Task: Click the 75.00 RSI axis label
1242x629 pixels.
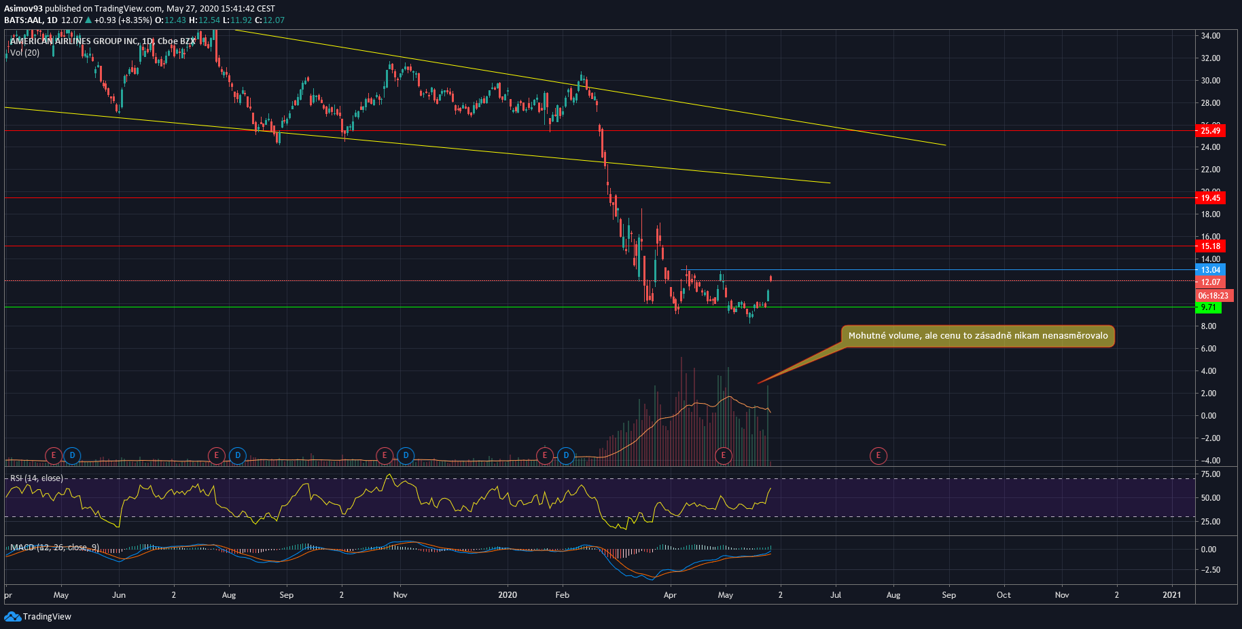Action: click(1211, 474)
